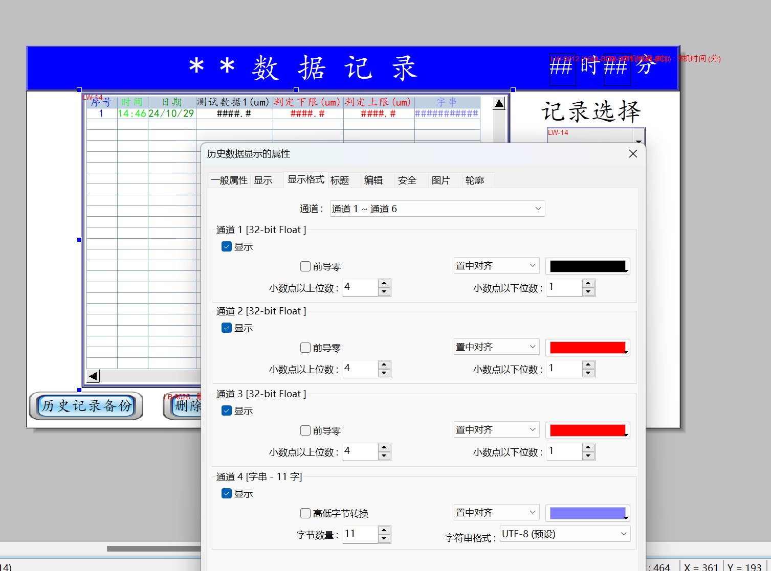Click the history table scroll-left arrow
Image resolution: width=771 pixels, height=571 pixels.
[x=93, y=376]
